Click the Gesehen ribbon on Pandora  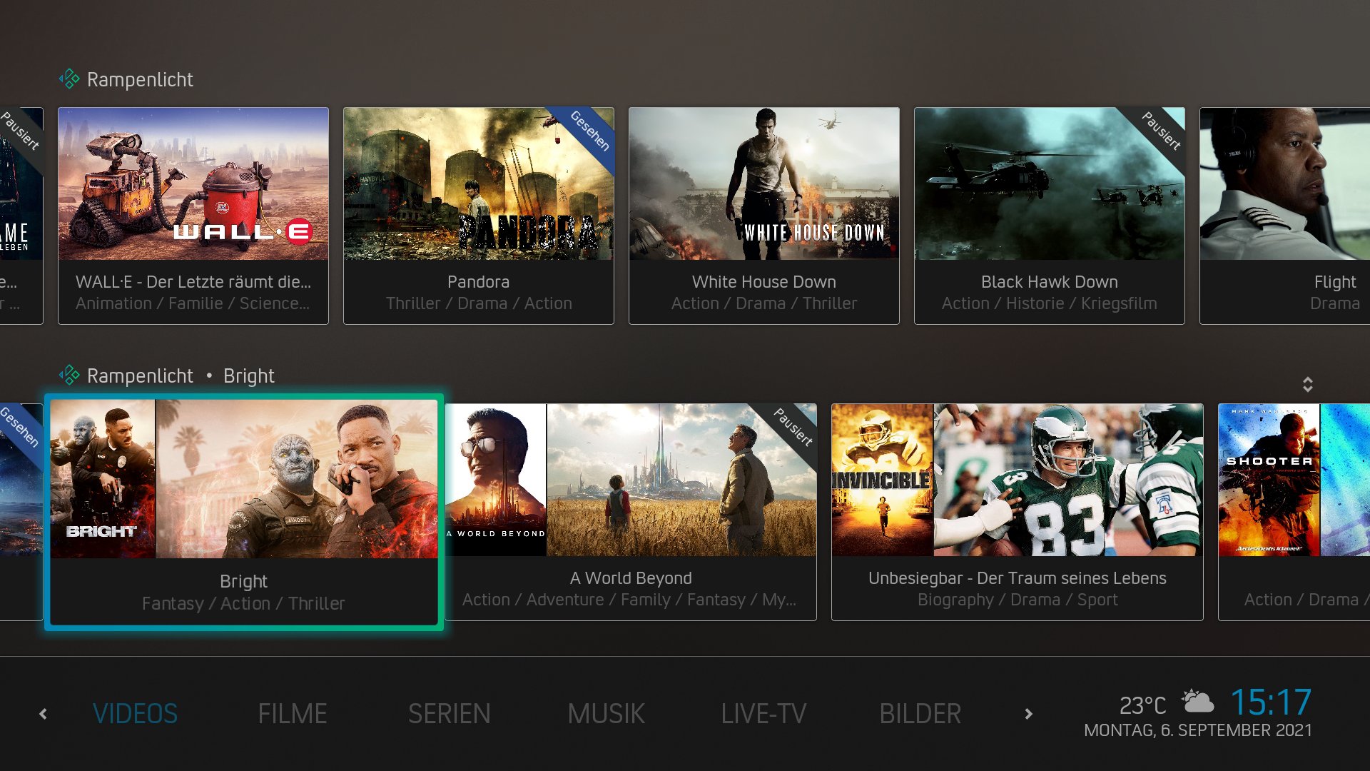(589, 131)
